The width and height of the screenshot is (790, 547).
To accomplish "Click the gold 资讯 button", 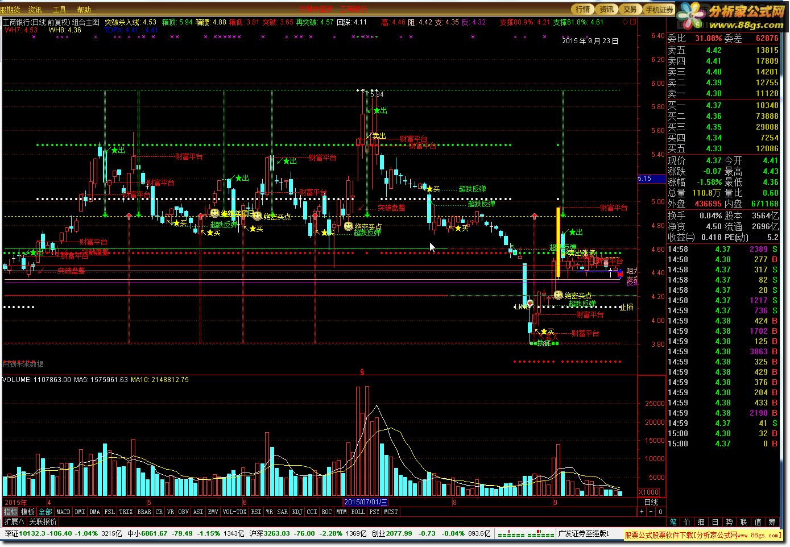I will point(606,9).
